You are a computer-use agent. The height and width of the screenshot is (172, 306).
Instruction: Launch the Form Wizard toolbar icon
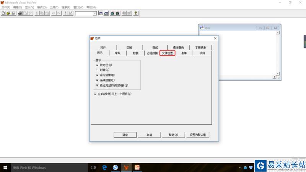(112, 13)
